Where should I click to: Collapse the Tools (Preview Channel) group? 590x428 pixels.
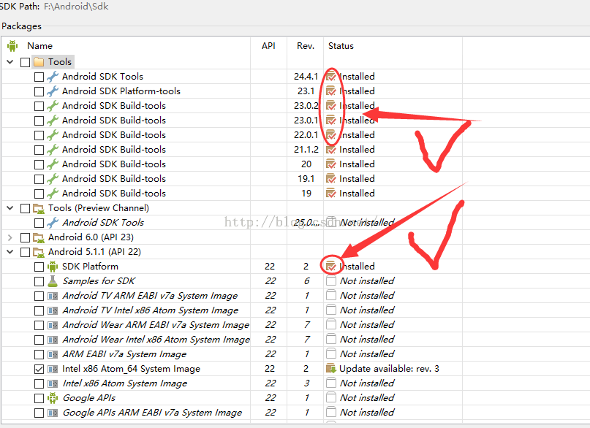pyautogui.click(x=10, y=208)
